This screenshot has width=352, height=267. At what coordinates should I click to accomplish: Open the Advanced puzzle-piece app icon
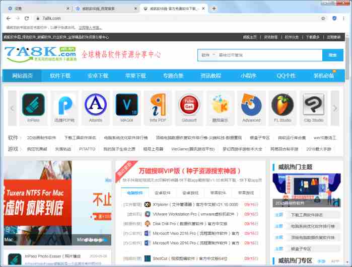251,105
